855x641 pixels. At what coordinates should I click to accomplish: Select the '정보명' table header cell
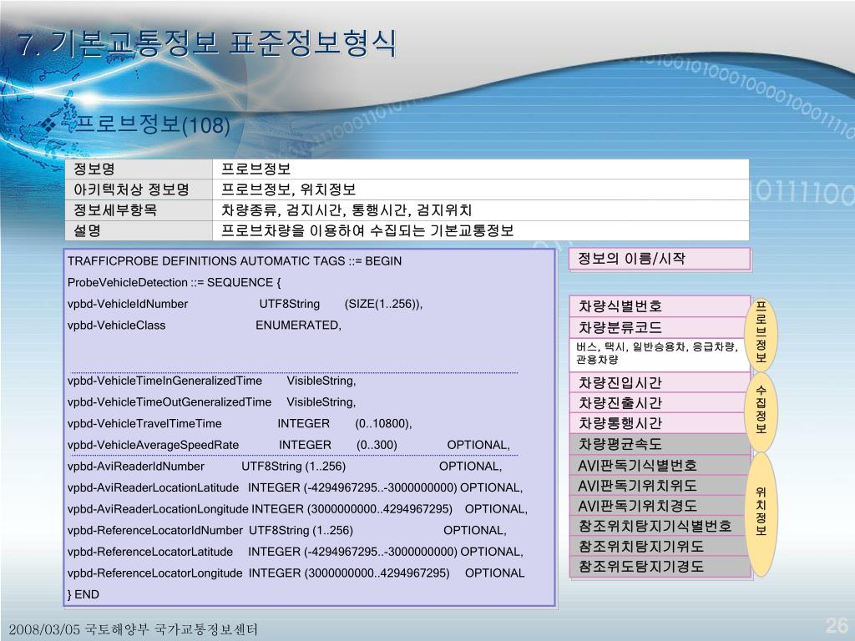point(139,169)
